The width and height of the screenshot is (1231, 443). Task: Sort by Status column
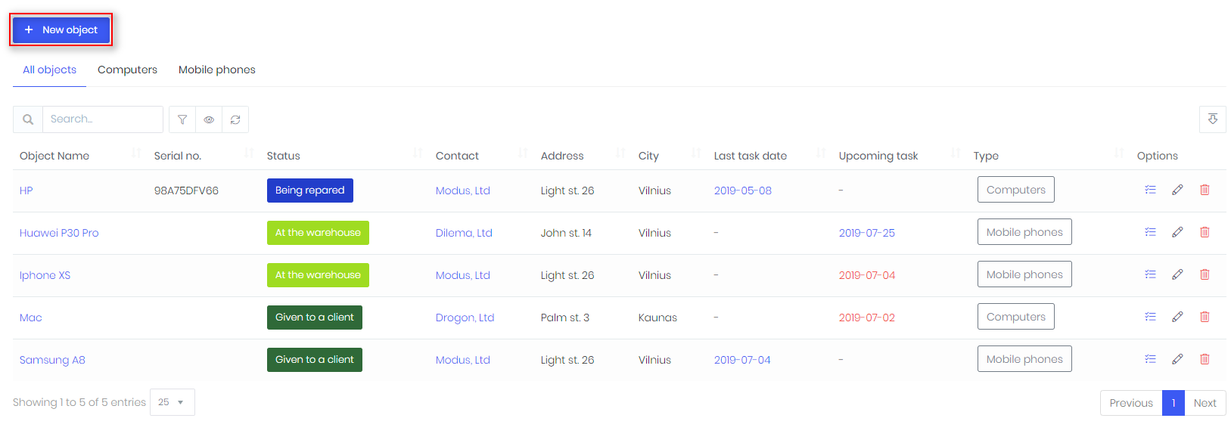[x=345, y=155]
